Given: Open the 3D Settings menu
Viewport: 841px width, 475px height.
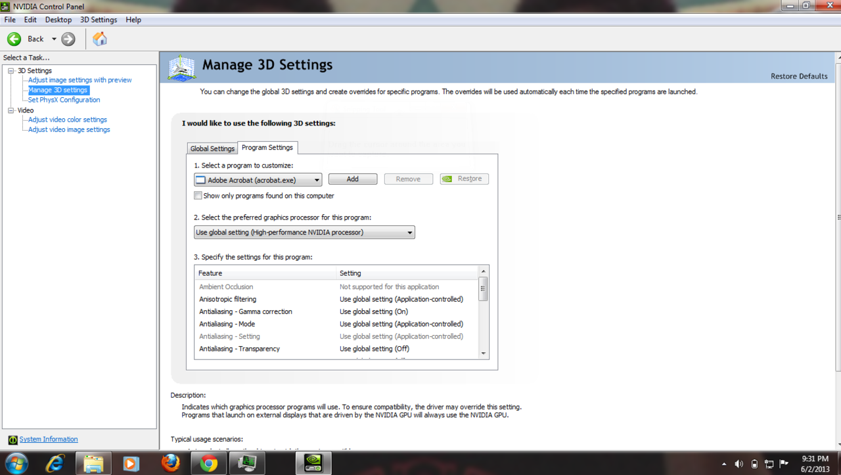Looking at the screenshot, I should 99,20.
